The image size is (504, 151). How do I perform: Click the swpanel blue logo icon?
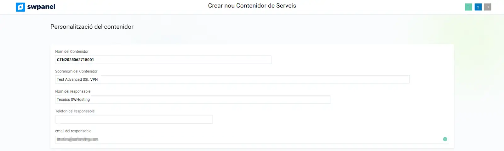(20, 7)
